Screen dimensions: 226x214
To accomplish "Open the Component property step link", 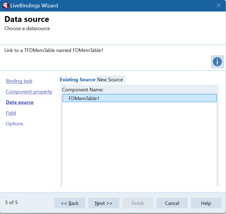I will point(29,92).
